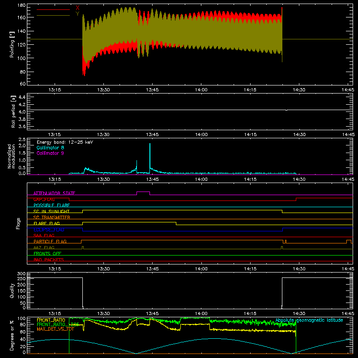
Task: Click 'Energy band: 12-25 keV' text
Action: 65,142
